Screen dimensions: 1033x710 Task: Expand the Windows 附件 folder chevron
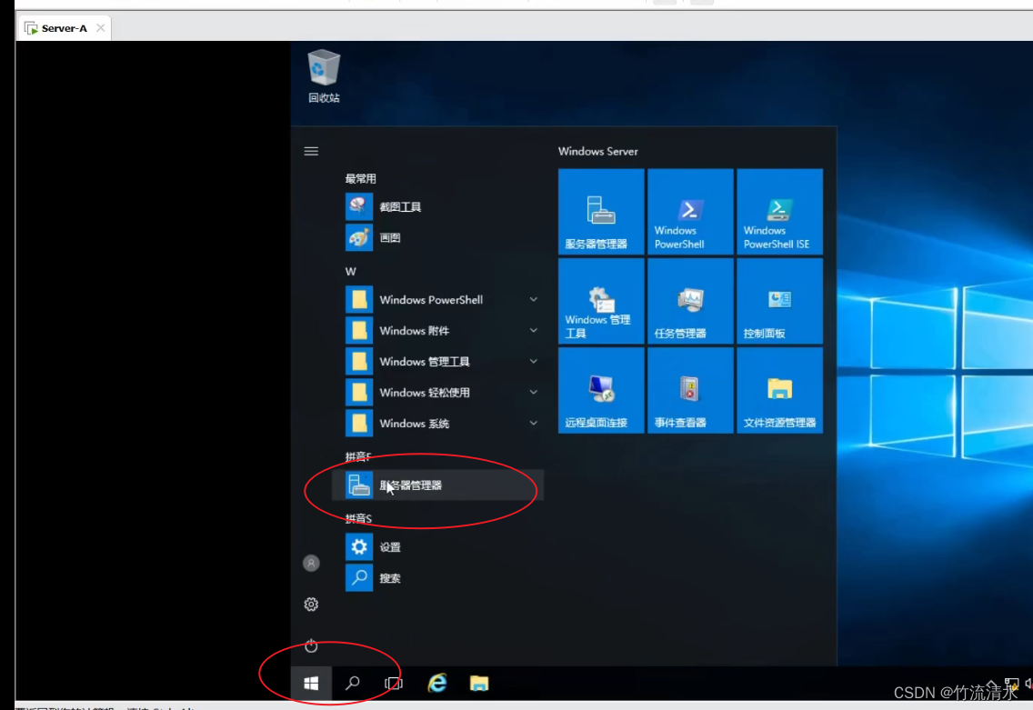(534, 331)
